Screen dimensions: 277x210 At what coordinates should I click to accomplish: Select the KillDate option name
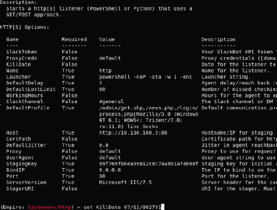(x=19, y=64)
